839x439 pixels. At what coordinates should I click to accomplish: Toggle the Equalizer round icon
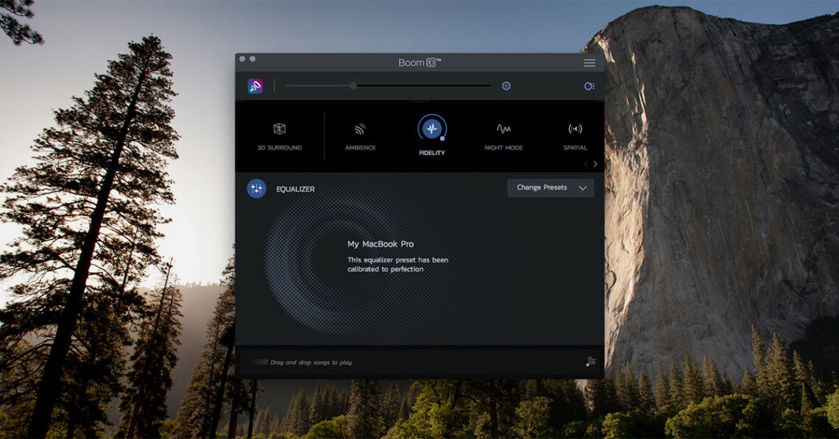tap(256, 189)
